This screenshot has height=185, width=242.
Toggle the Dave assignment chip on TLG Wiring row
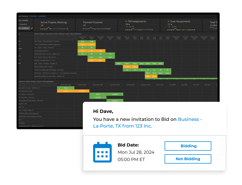83,41
